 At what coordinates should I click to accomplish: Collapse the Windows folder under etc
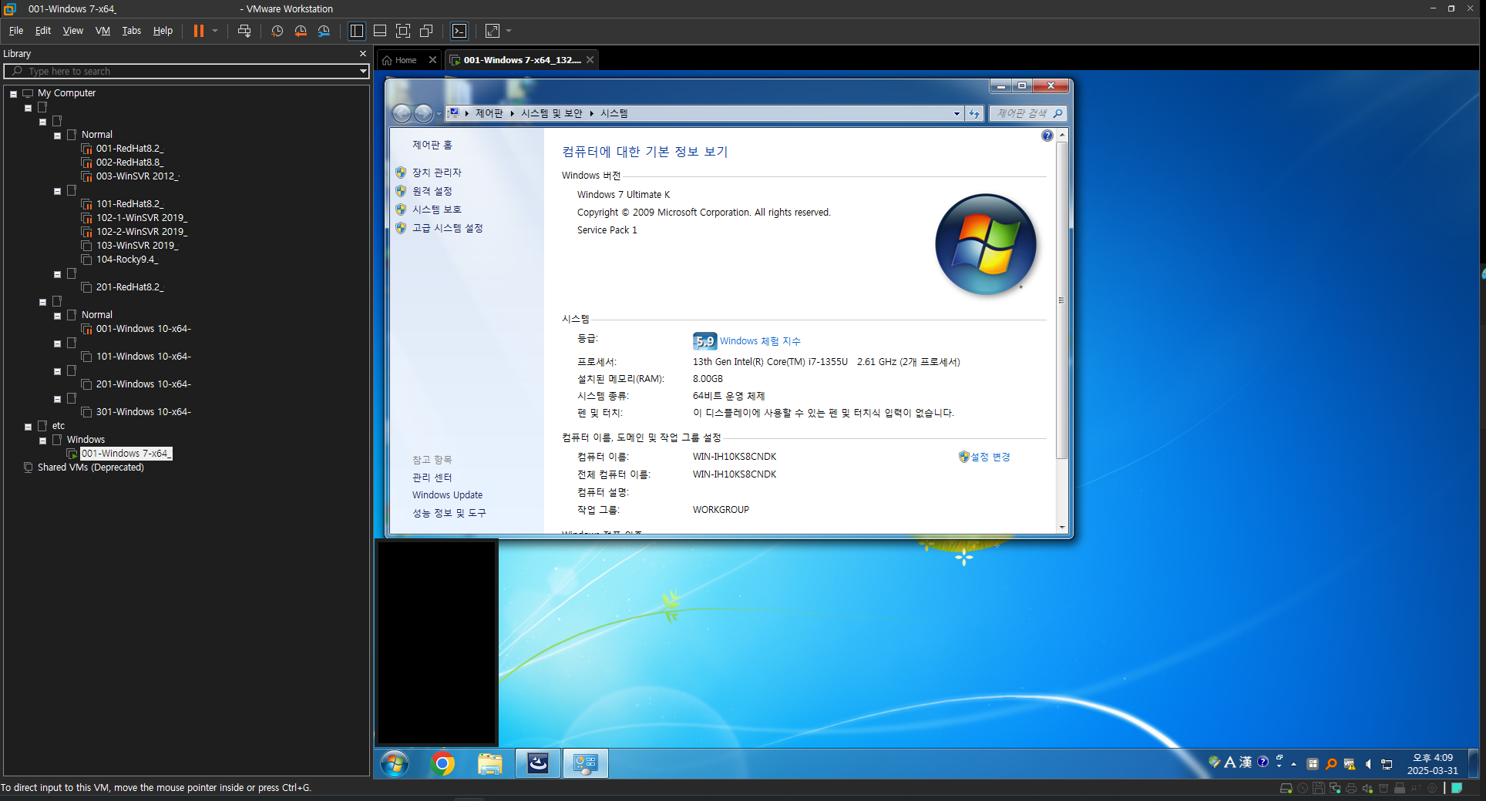[x=43, y=441]
